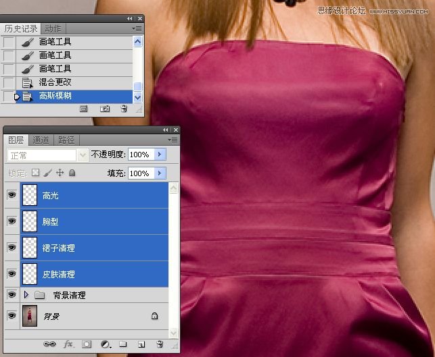Click the 不透明度 100% value field
This screenshot has width=435, height=357.
(141, 155)
